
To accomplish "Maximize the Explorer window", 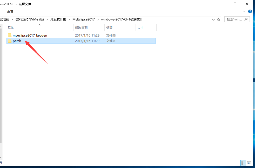I will [x=235, y=4].
